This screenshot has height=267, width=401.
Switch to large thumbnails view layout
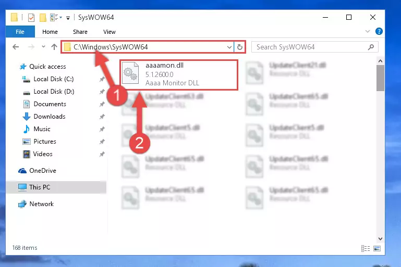(377, 248)
